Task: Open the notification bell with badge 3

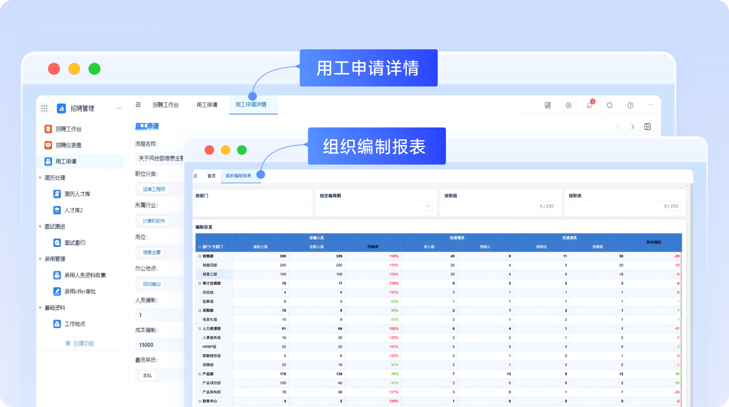Action: tap(589, 105)
